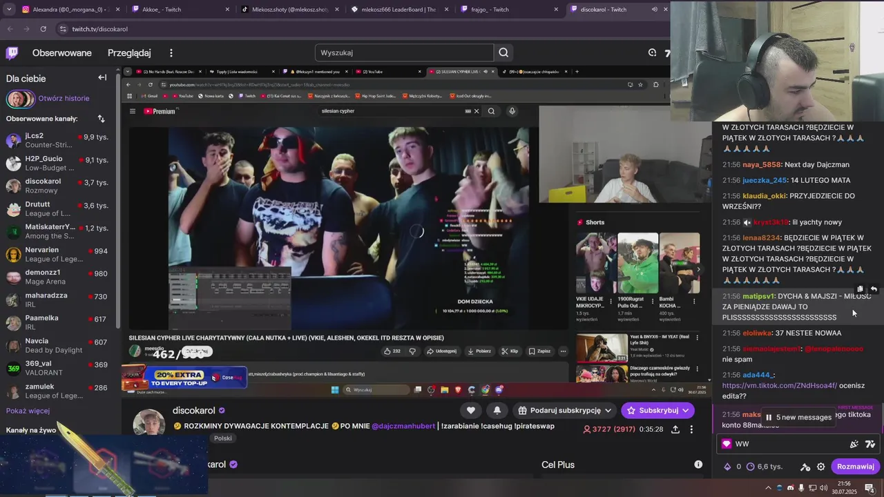The width and height of the screenshot is (884, 497).
Task: Click the celebration party icon in chat
Action: [854, 444]
